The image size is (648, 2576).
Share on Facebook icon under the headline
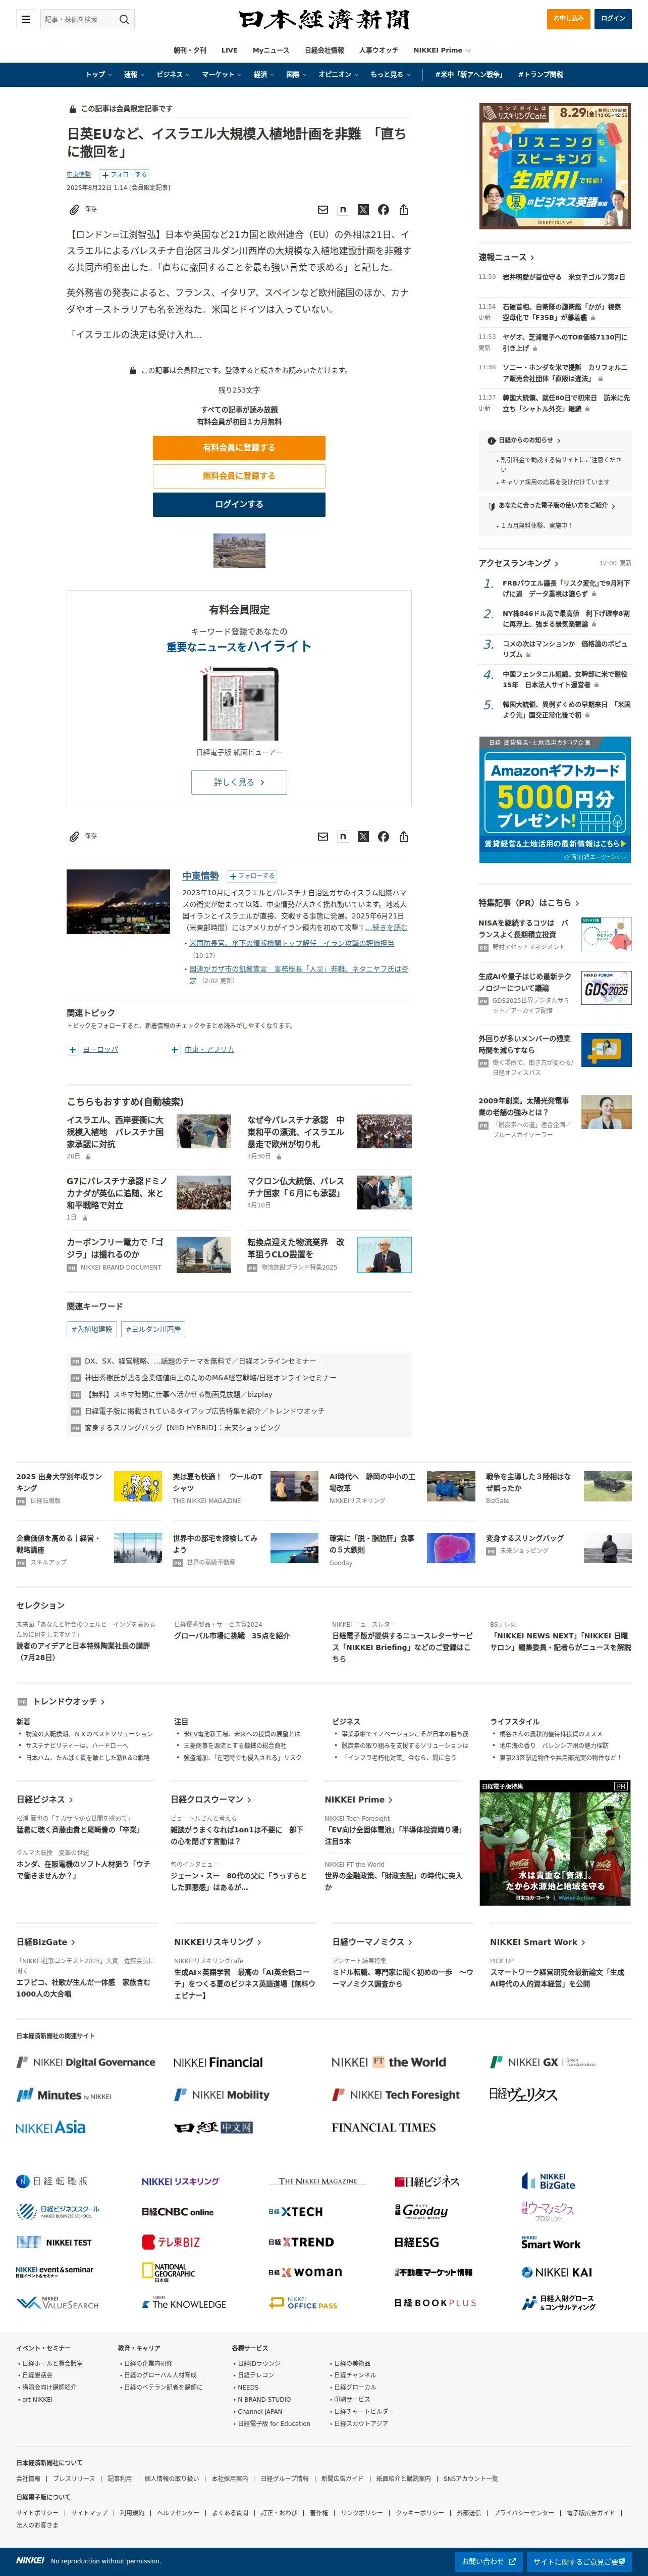coord(384,210)
